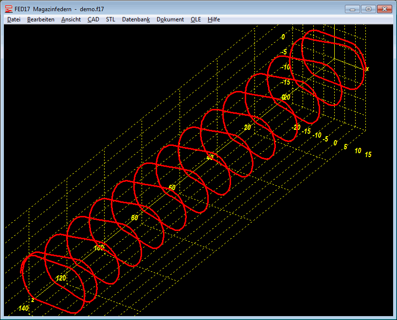Open the CAD menu
Screen dimensions: 397x320
[93, 19]
